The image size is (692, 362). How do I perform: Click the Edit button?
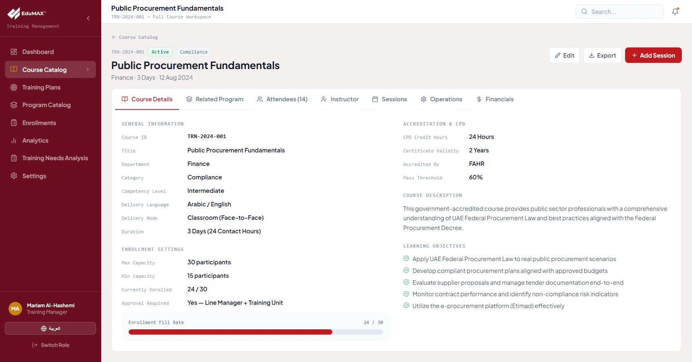(x=564, y=56)
